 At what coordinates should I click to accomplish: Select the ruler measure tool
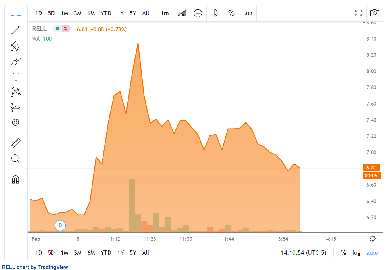click(16, 143)
